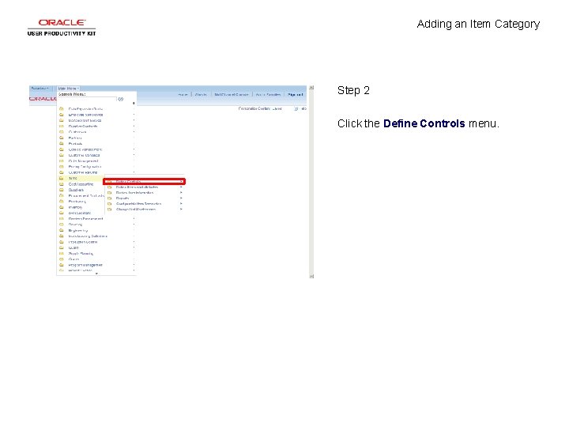Click folder icon beside Cost Accounting
The image size is (569, 427).
[62, 184]
